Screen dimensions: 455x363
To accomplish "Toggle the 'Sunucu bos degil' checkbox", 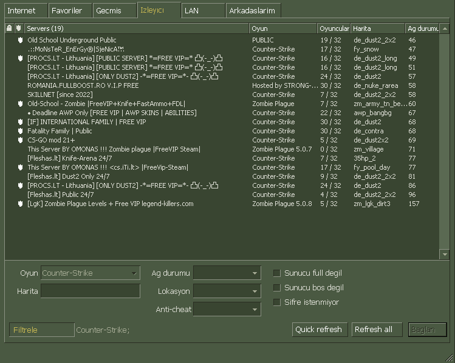I will pos(277,288).
